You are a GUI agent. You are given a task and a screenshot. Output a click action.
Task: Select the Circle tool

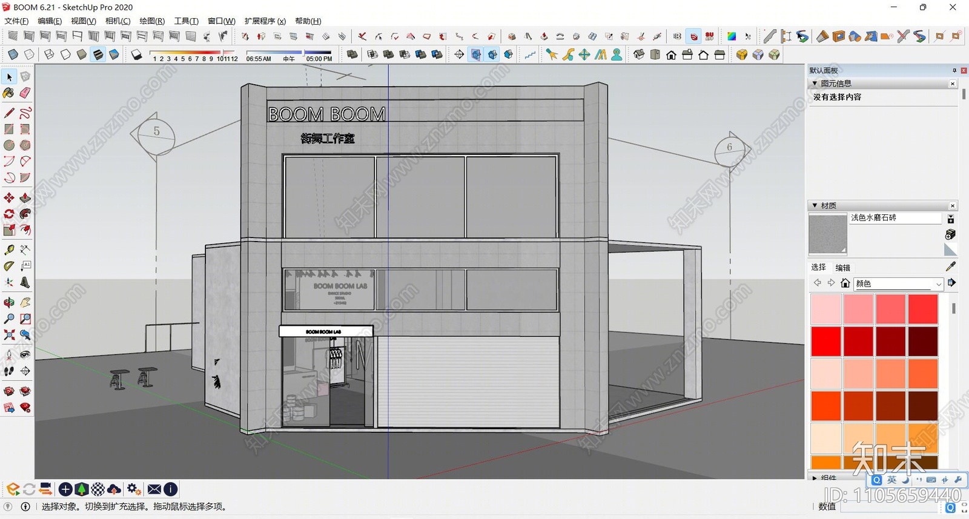pos(9,145)
